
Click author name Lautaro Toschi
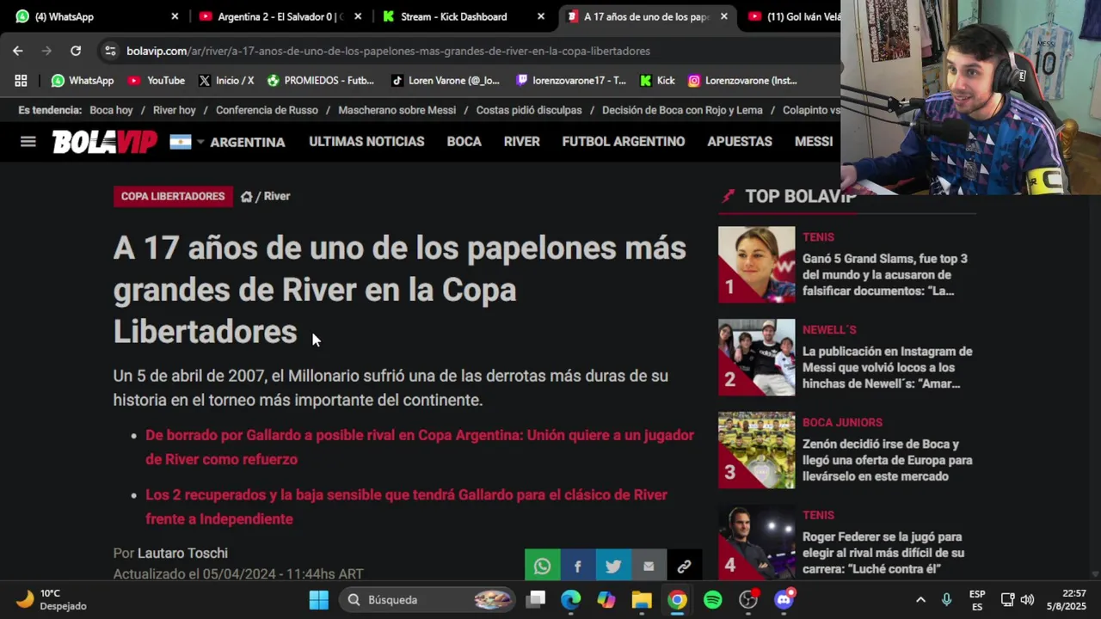pos(182,553)
